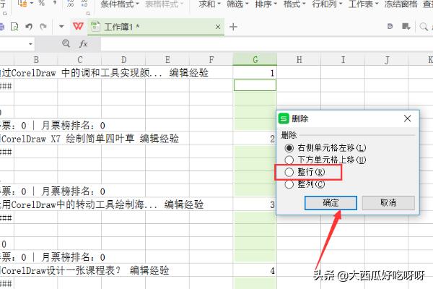Screen dimensions: 433x289
Task: Click column G cell containing 2
Action: [x=255, y=138]
